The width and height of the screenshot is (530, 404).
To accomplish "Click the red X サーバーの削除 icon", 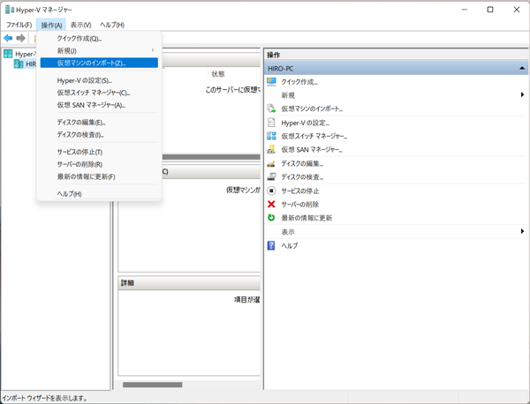I will 271,204.
